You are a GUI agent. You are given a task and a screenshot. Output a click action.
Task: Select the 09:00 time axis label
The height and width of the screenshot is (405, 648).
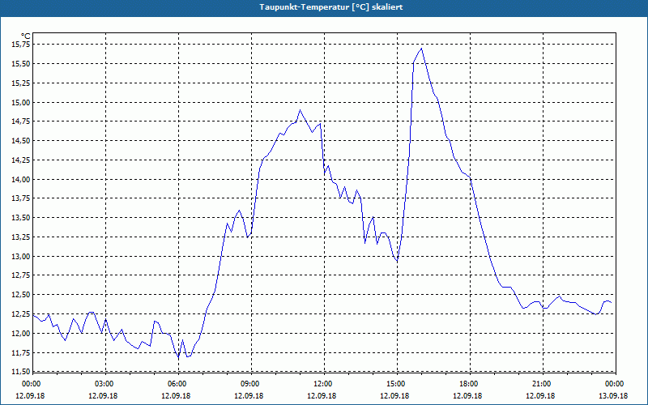pyautogui.click(x=249, y=384)
